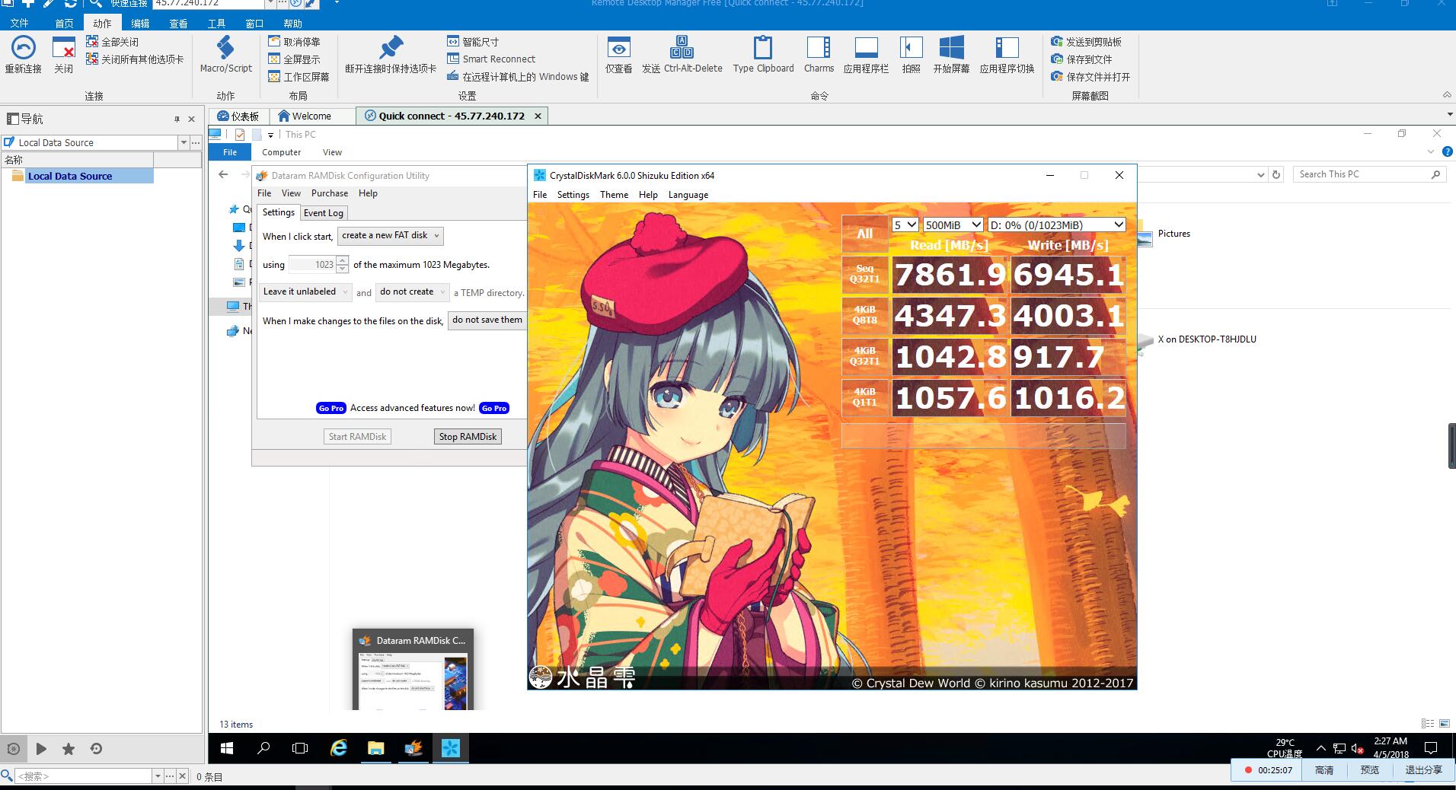Open the remote notification center icon
1456x790 pixels.
(x=1431, y=748)
